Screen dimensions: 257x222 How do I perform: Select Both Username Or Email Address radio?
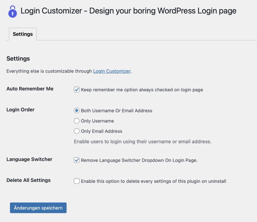coord(77,110)
